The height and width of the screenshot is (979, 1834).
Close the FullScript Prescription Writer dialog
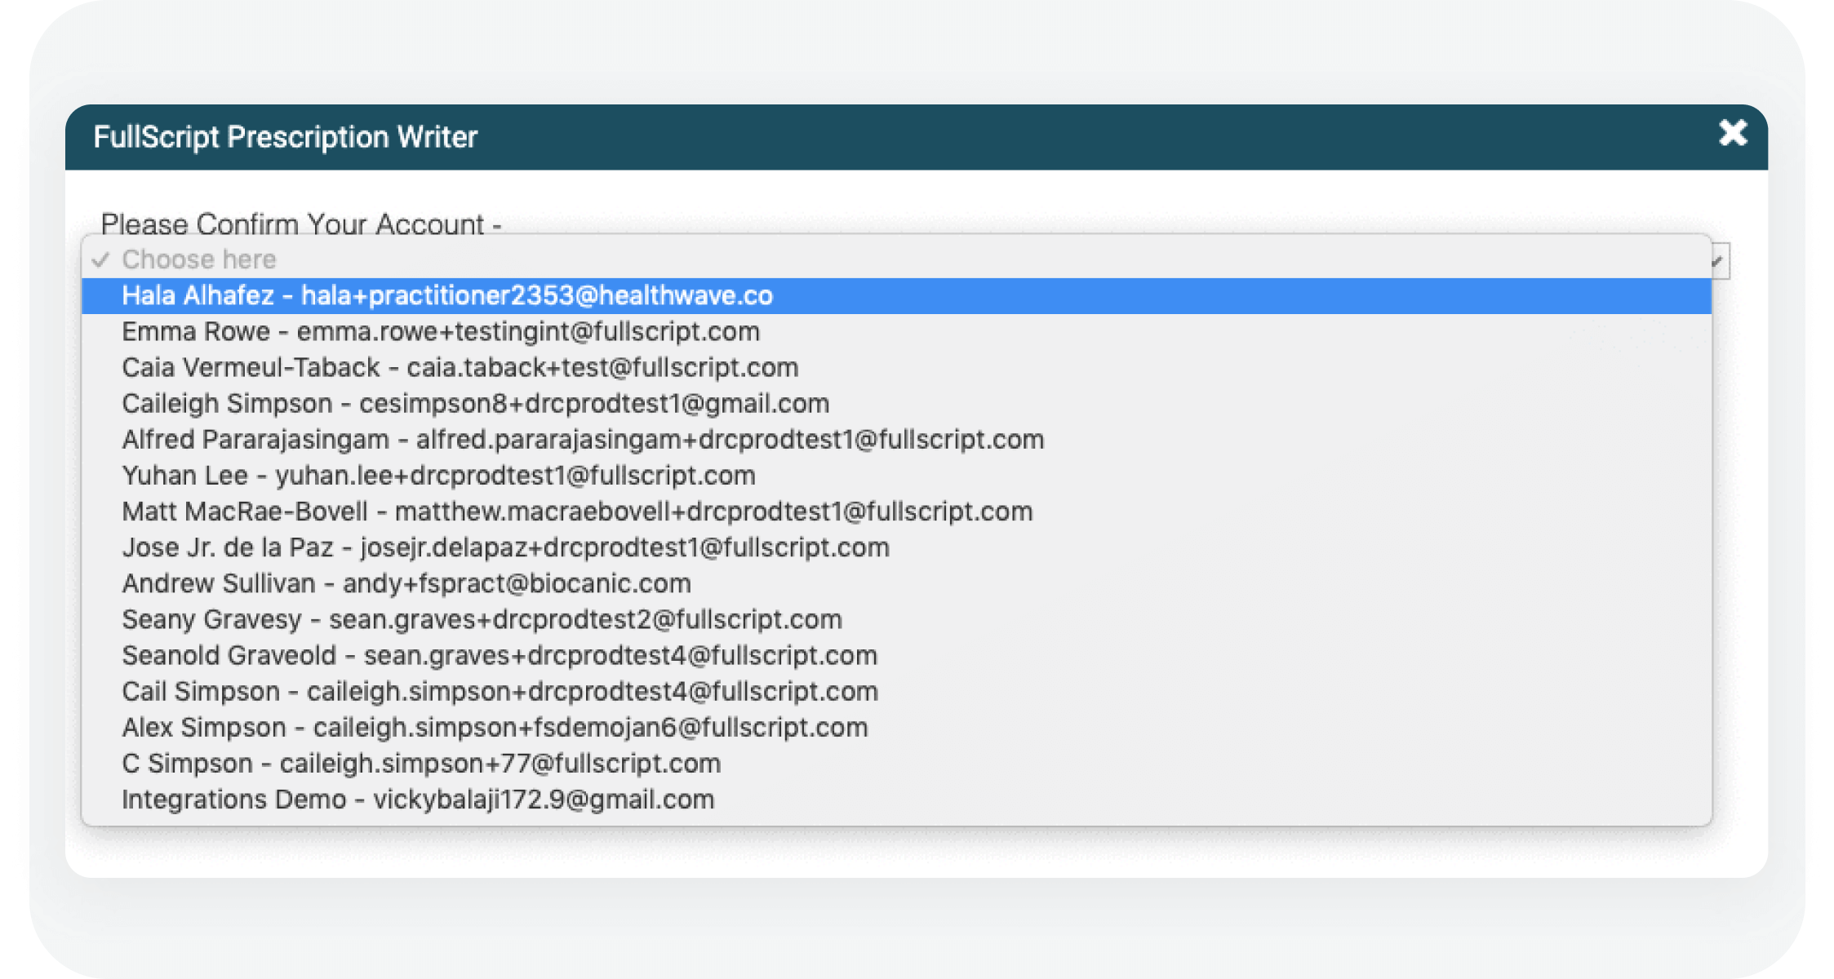1732,134
